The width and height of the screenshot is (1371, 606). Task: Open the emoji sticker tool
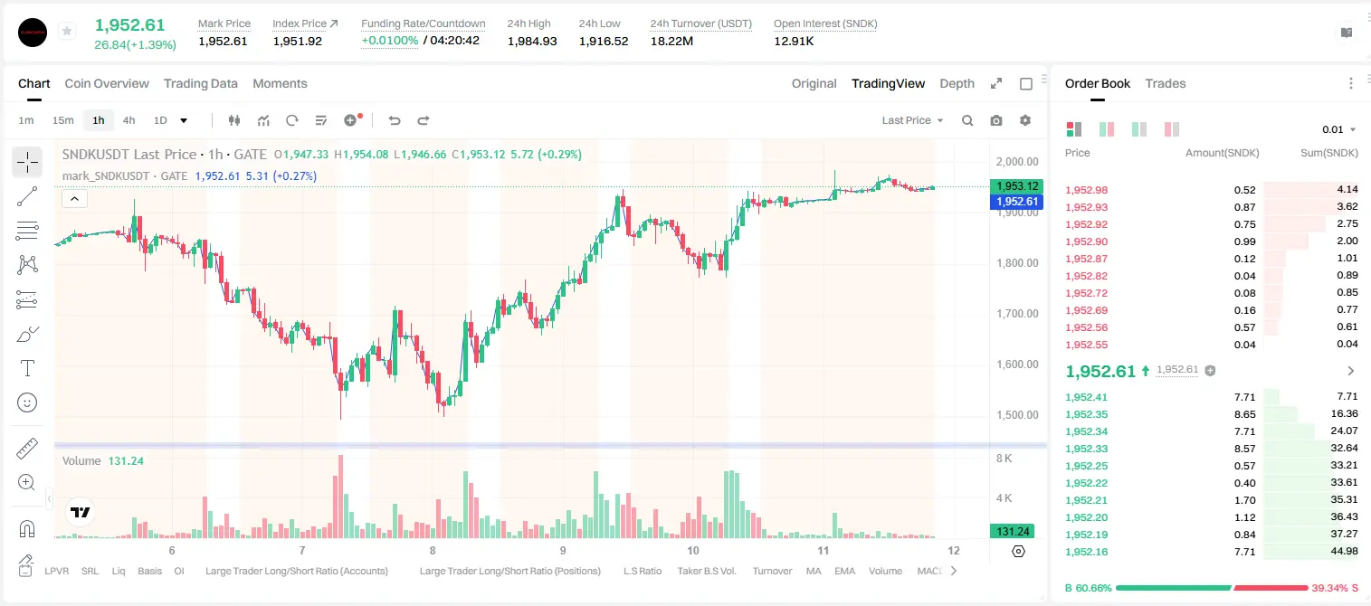tap(27, 402)
